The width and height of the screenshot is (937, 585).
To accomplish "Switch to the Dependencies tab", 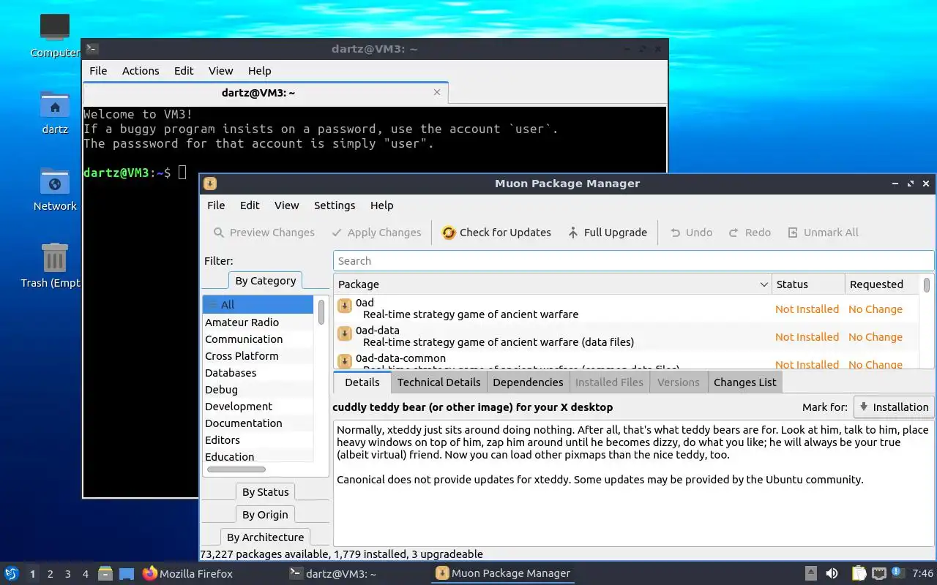I will (528, 382).
